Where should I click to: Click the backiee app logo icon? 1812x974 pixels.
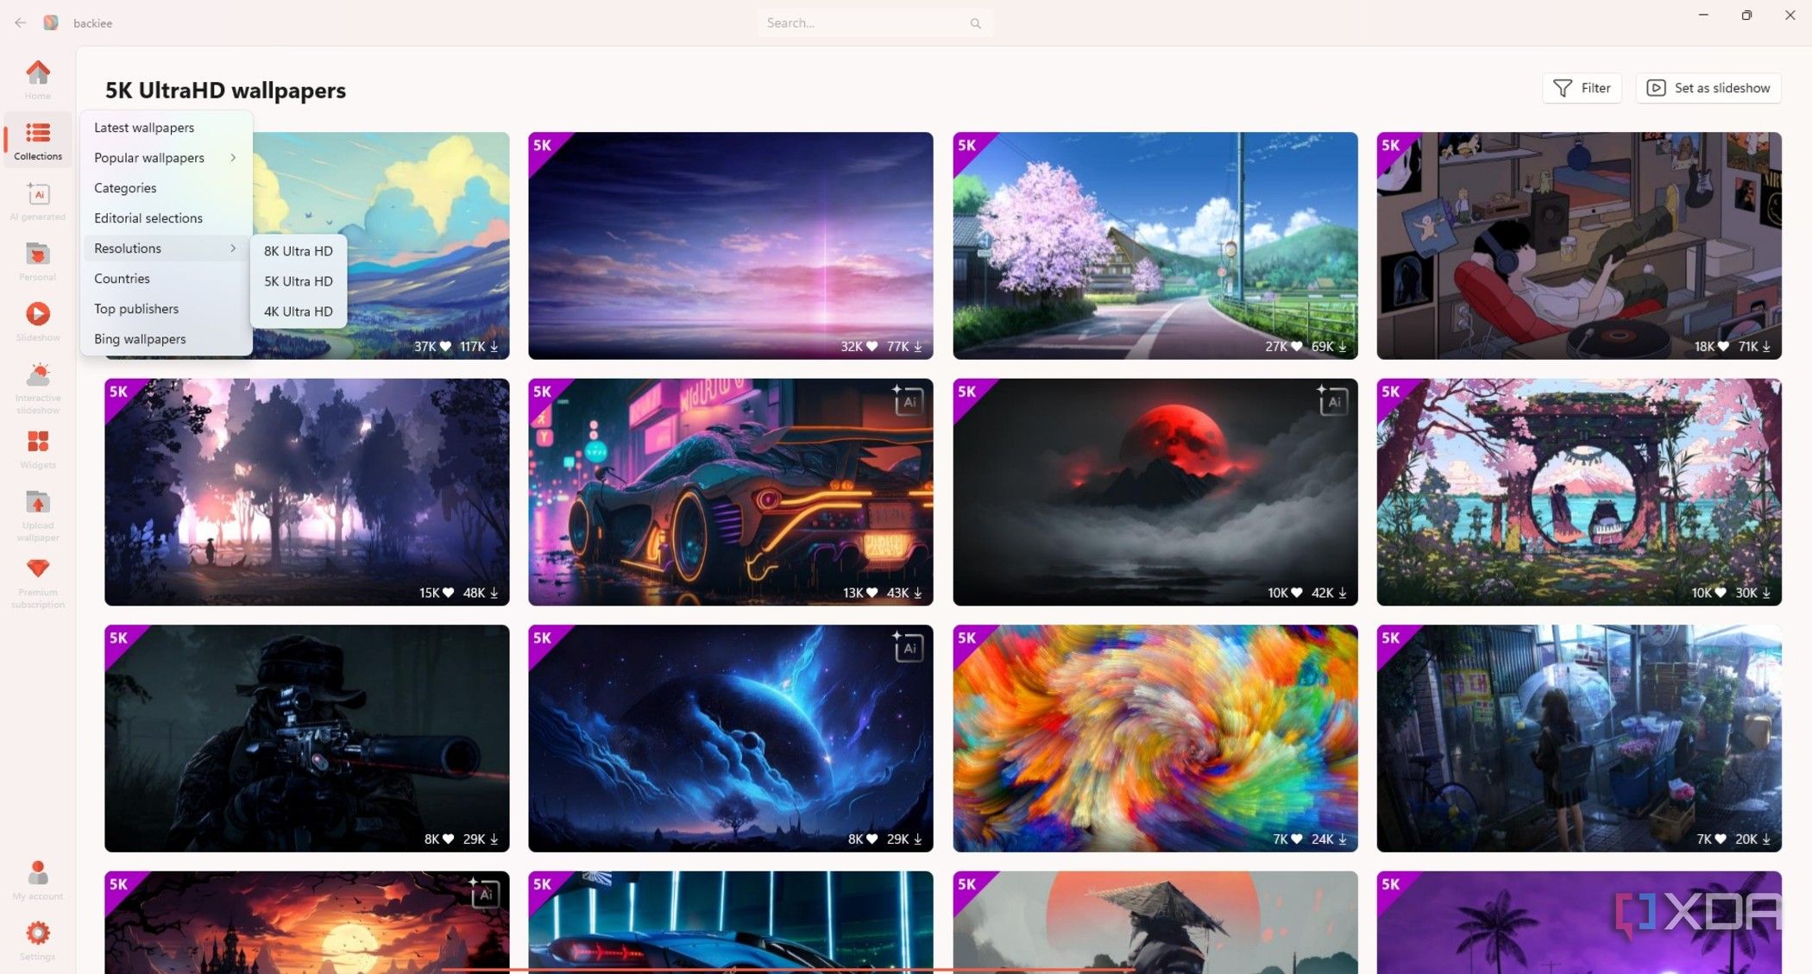(x=51, y=22)
